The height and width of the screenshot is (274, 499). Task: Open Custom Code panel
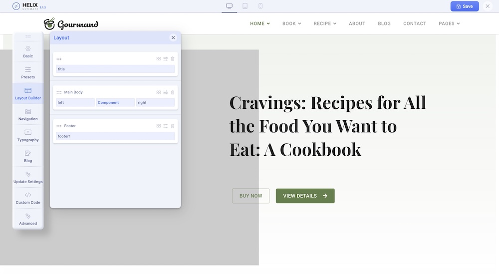(28, 198)
